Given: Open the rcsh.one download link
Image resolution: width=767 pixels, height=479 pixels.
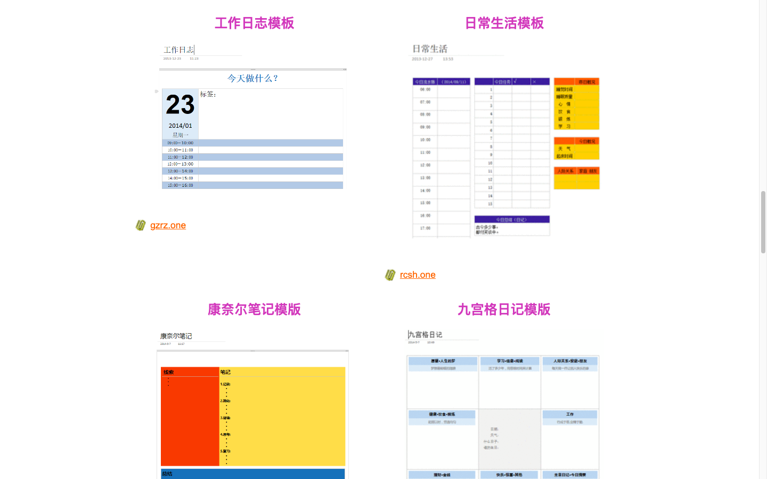Looking at the screenshot, I should coord(418,275).
